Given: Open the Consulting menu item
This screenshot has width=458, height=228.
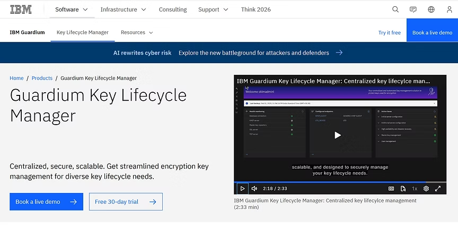Looking at the screenshot, I should pos(173,10).
